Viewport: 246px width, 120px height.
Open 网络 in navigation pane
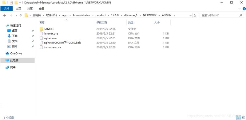[13, 67]
